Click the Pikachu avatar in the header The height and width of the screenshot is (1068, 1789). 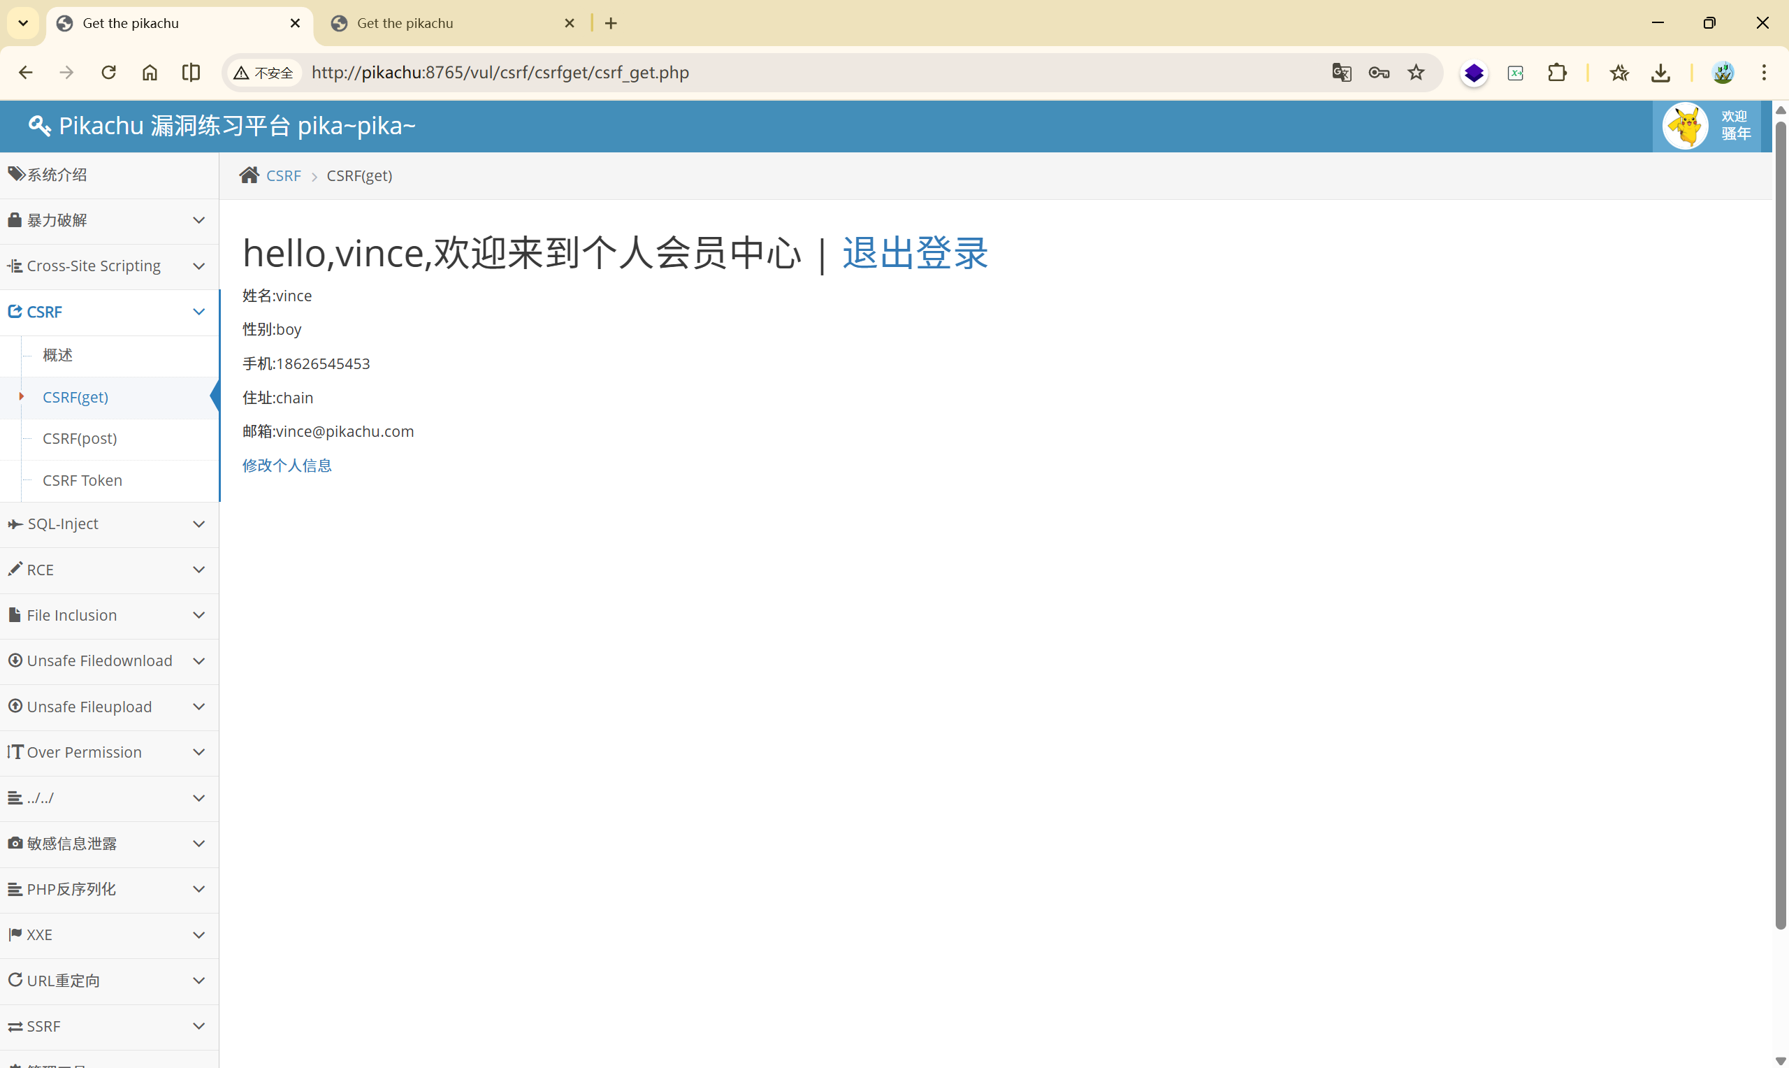tap(1686, 127)
